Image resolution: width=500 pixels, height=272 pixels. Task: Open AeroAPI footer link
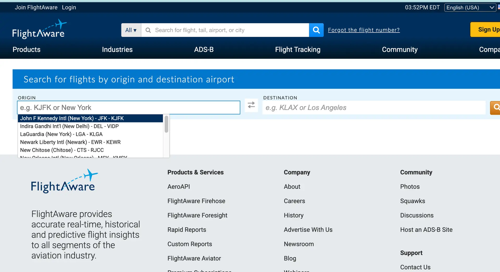pos(179,187)
